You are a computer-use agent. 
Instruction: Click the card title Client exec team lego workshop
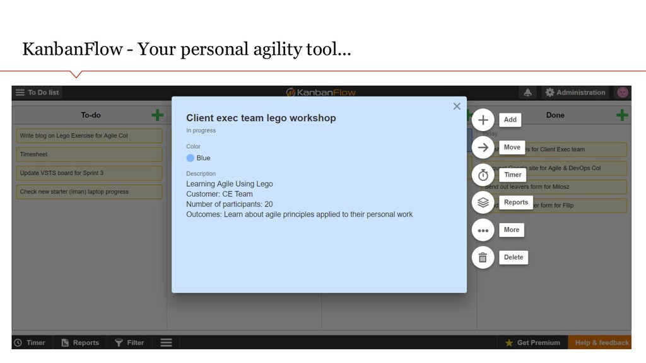click(x=261, y=118)
